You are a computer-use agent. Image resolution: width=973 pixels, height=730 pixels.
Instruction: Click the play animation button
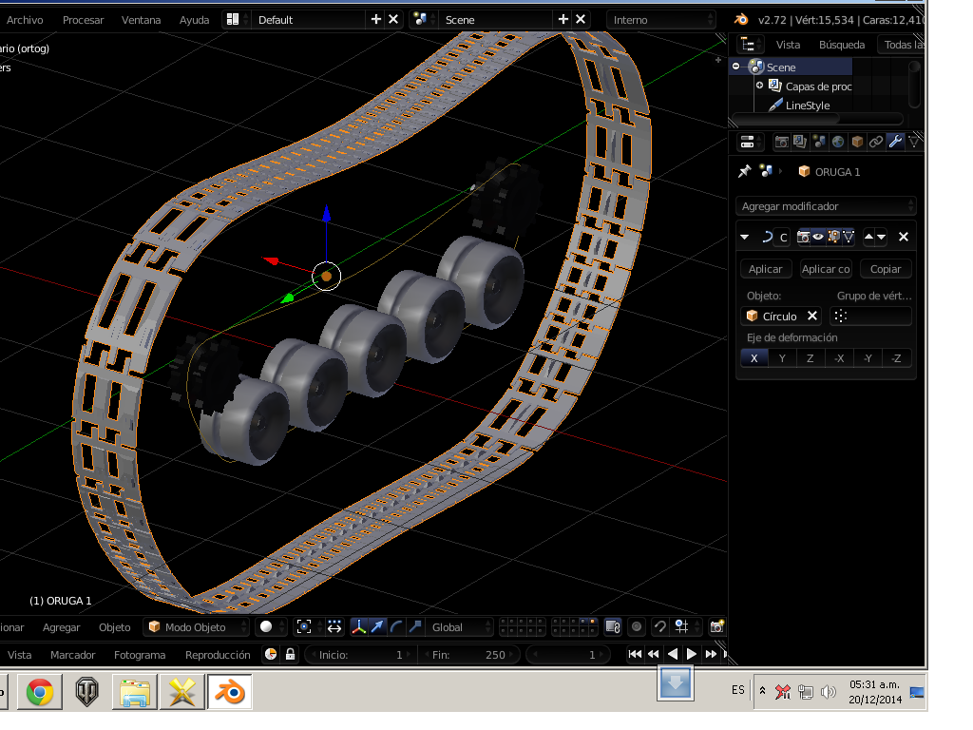point(692,654)
